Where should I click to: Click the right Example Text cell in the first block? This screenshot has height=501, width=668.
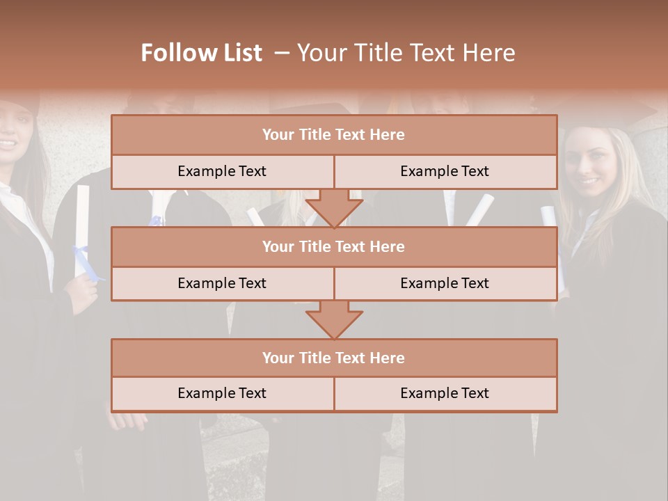coord(445,172)
